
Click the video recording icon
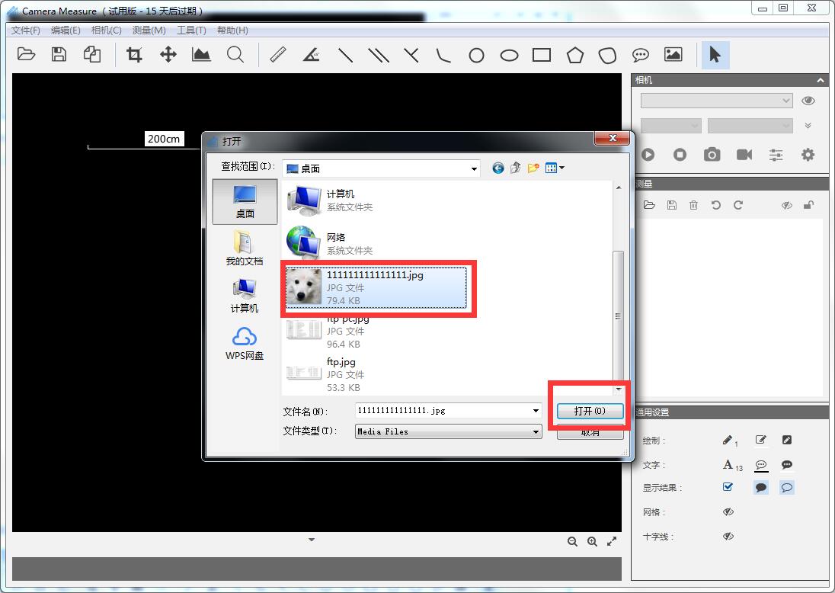coord(744,154)
